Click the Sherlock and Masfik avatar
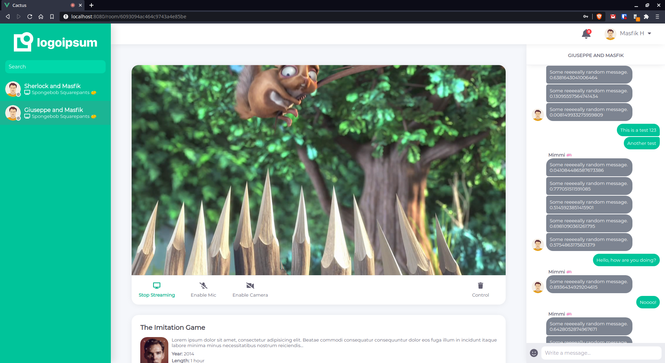The height and width of the screenshot is (363, 665). [x=13, y=89]
